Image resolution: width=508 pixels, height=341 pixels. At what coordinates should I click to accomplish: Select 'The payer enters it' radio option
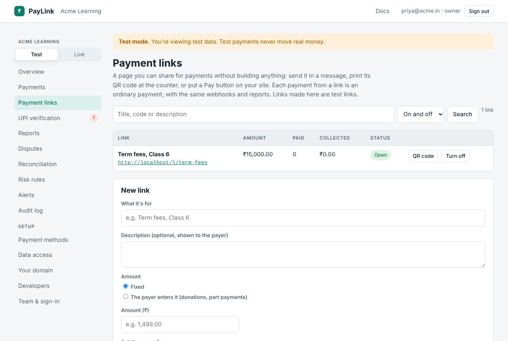tap(126, 297)
